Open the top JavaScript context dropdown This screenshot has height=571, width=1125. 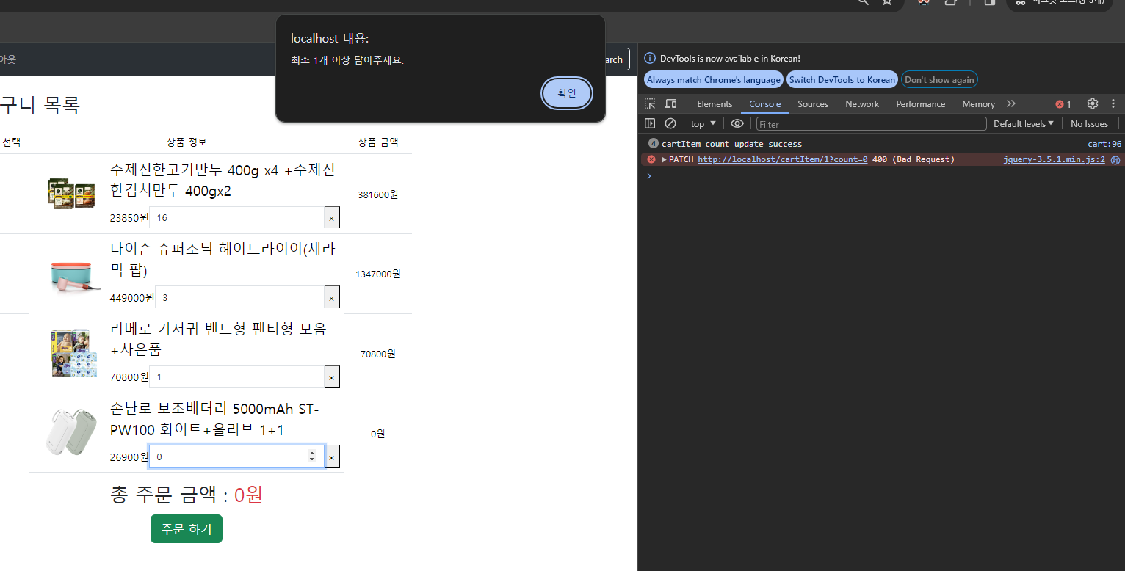703,123
